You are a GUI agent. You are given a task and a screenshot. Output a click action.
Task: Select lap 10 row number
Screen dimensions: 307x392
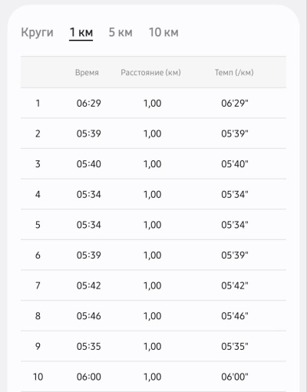(x=38, y=377)
